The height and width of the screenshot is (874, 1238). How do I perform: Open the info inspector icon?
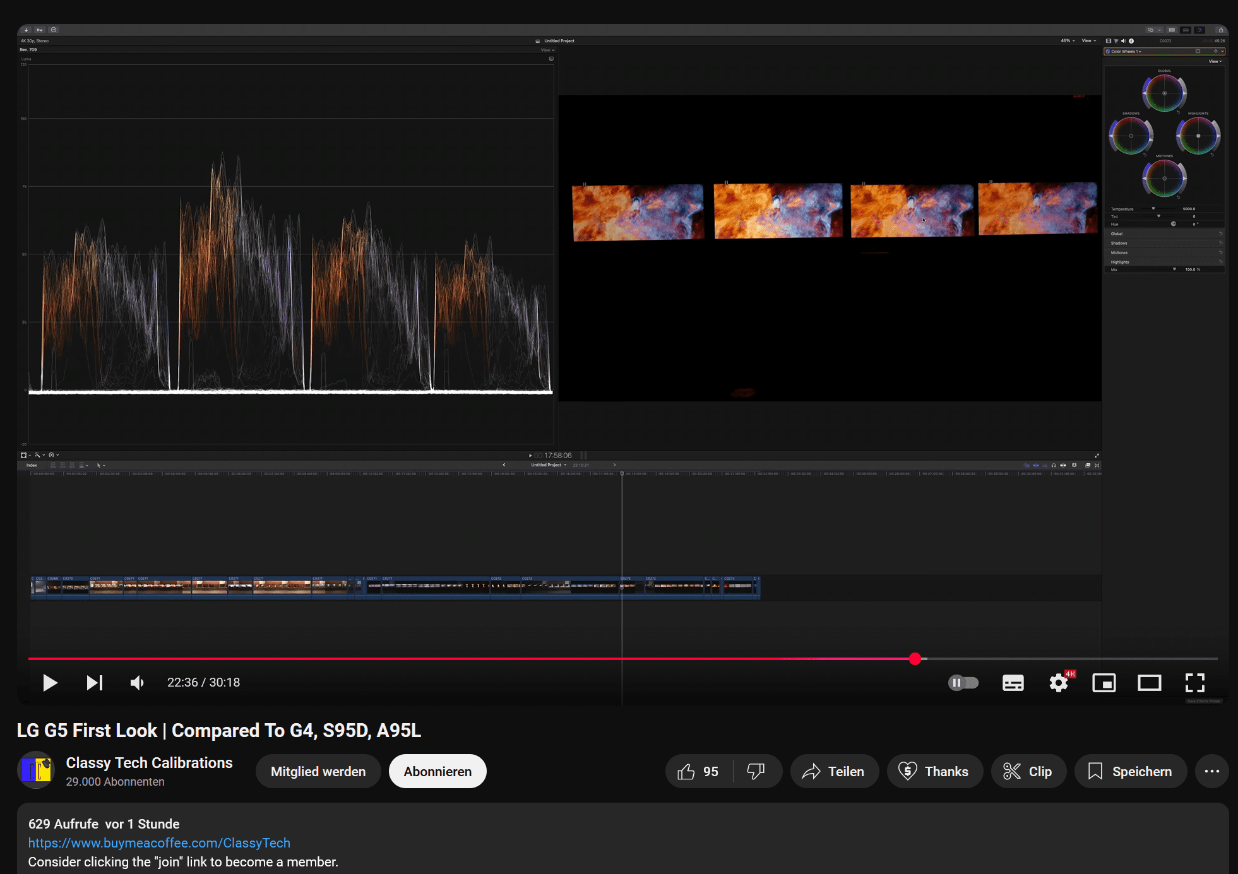point(1131,41)
